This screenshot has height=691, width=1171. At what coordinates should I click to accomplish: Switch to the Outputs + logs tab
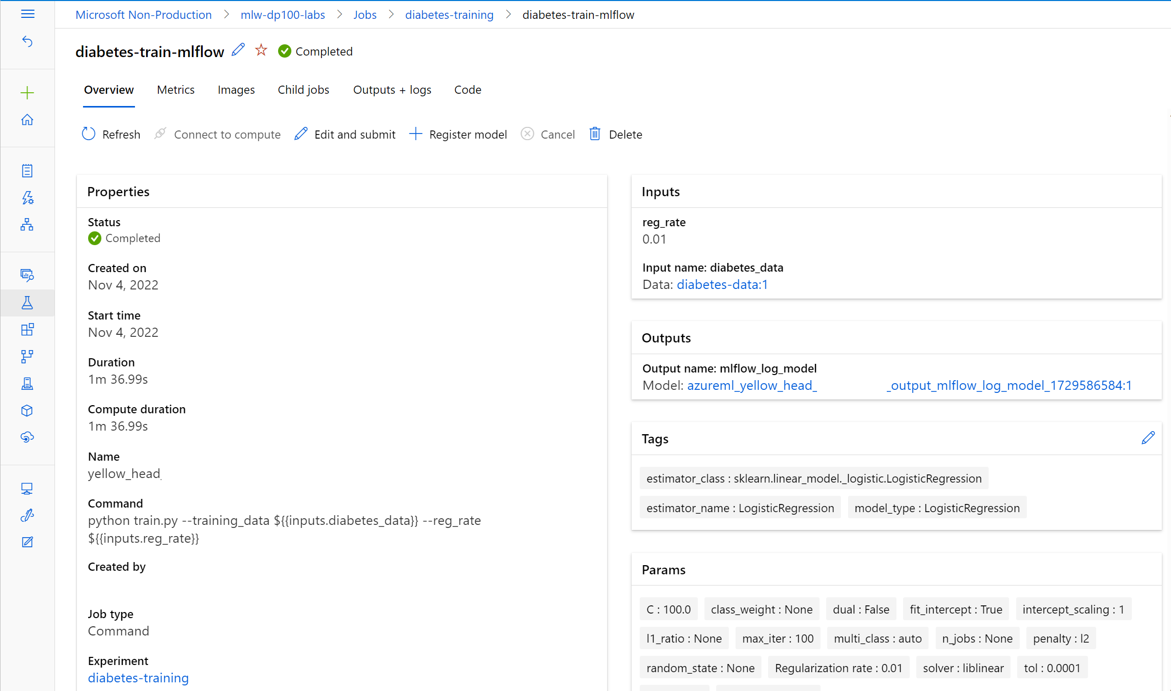click(x=392, y=90)
